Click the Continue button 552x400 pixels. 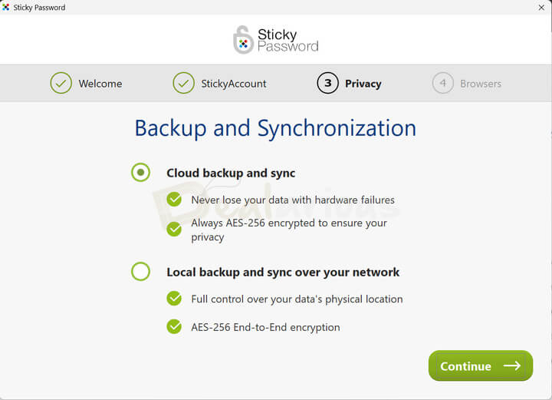tap(481, 365)
